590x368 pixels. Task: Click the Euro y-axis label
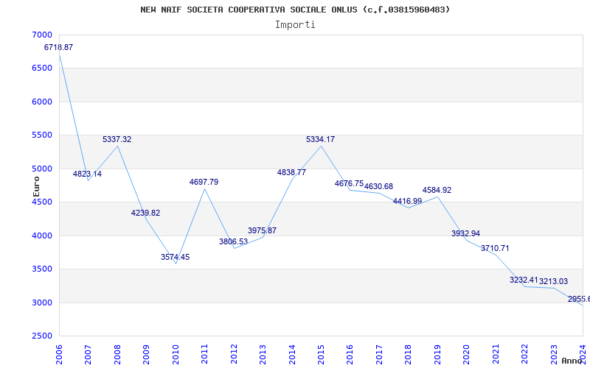(36, 187)
